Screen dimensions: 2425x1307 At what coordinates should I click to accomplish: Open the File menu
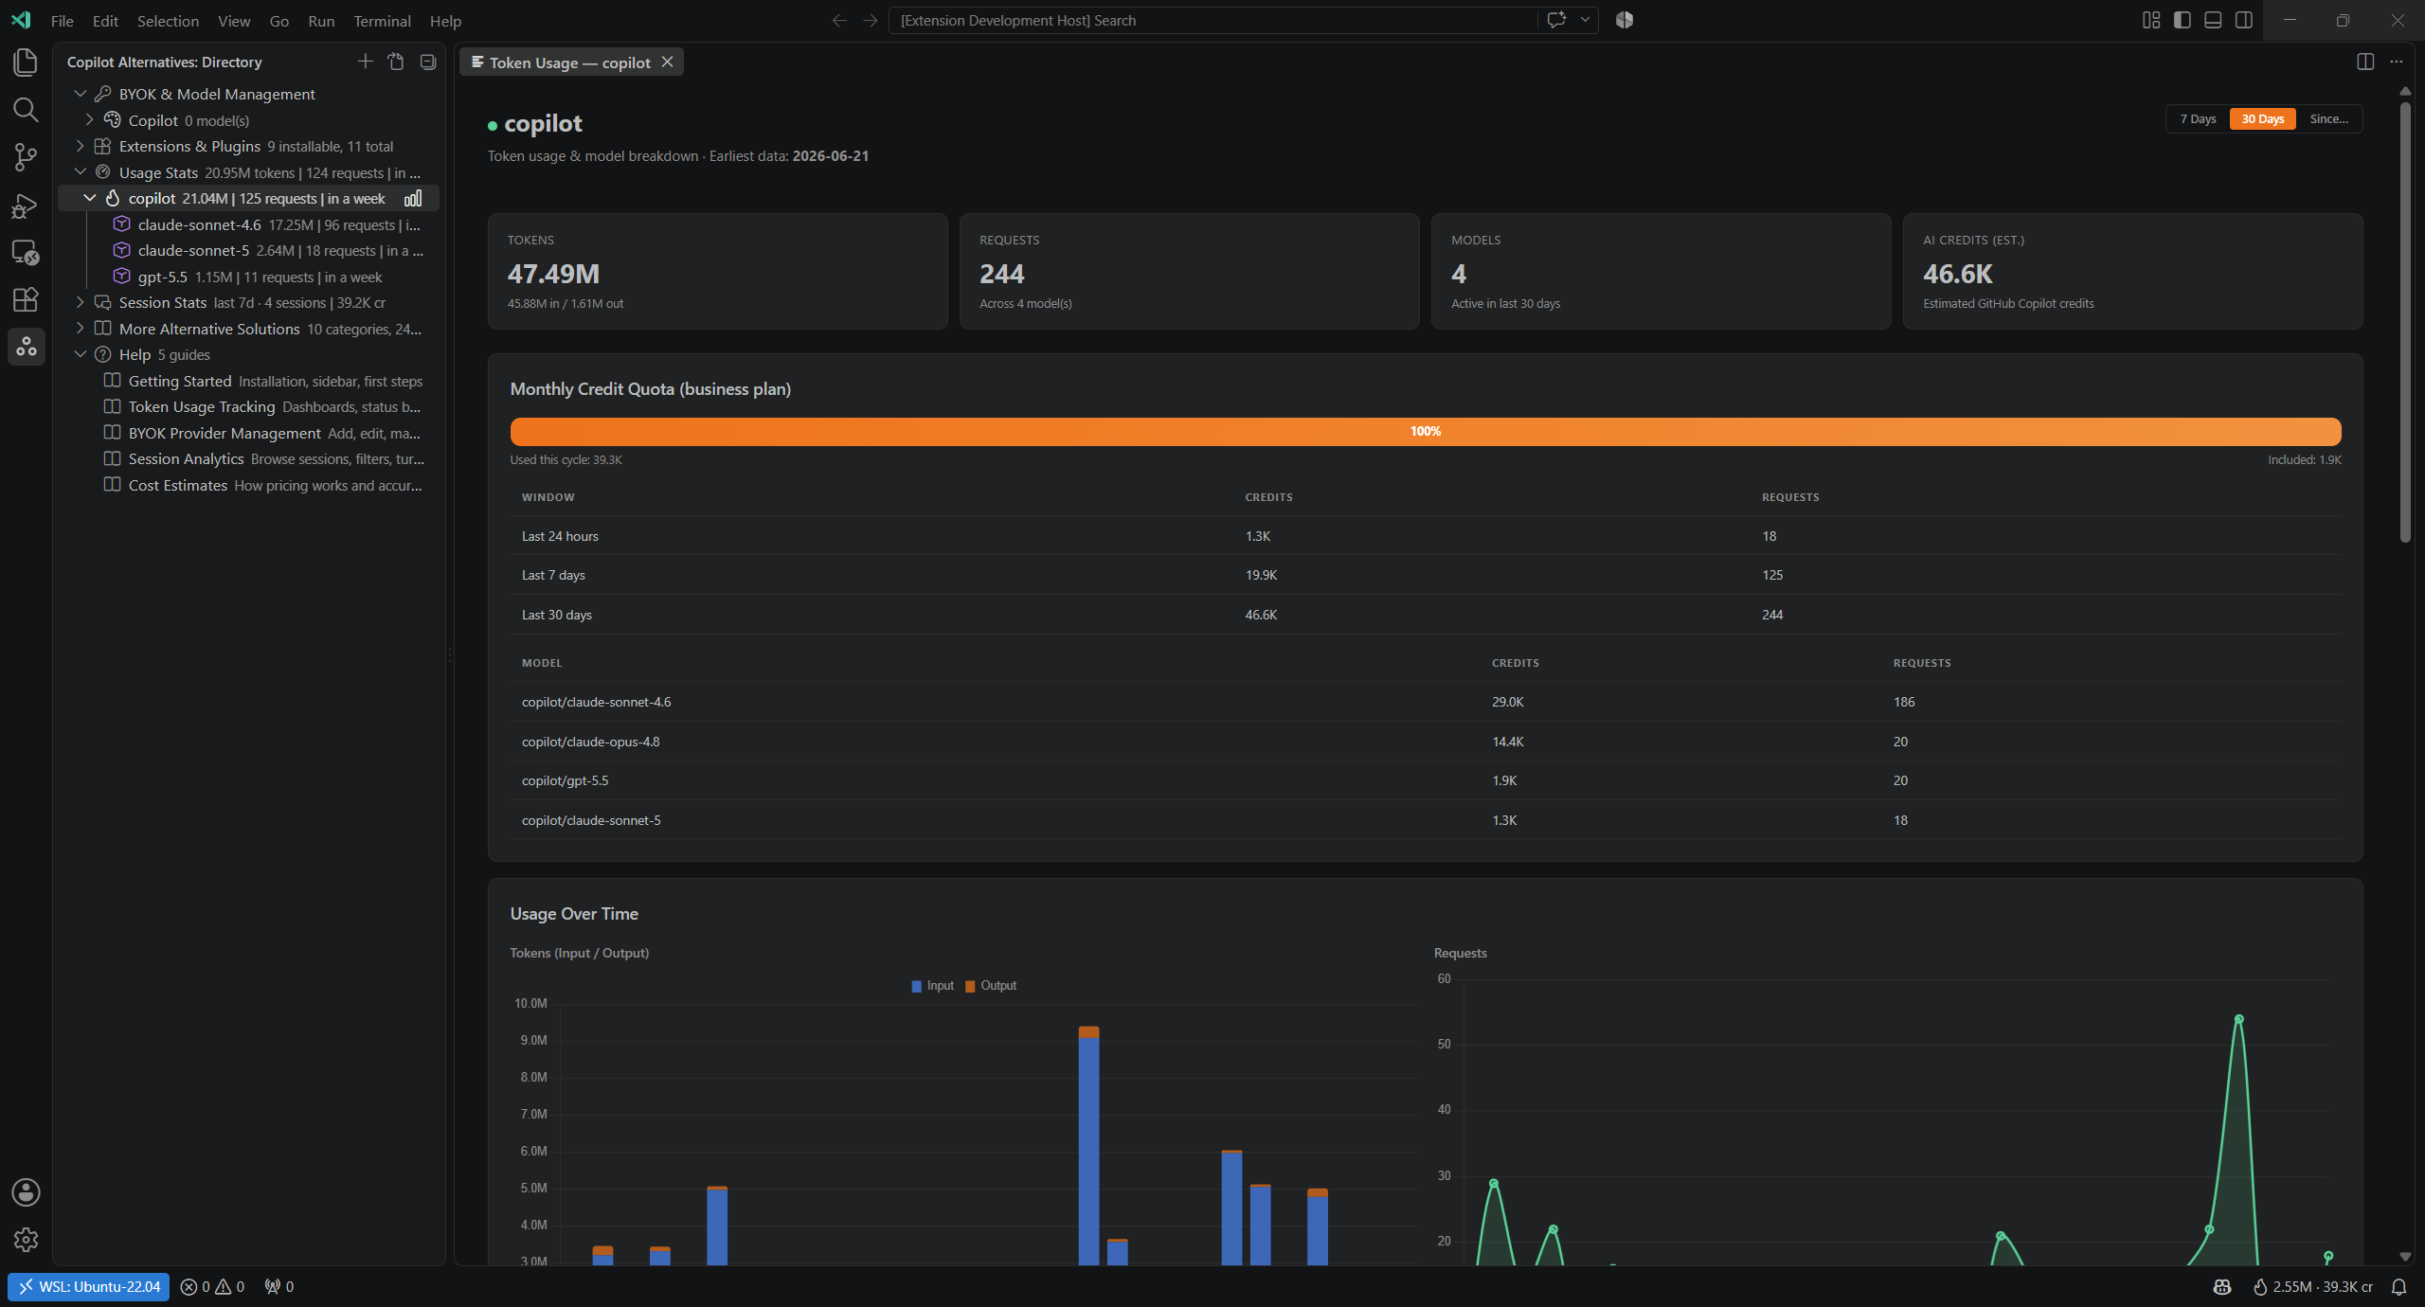tap(63, 21)
